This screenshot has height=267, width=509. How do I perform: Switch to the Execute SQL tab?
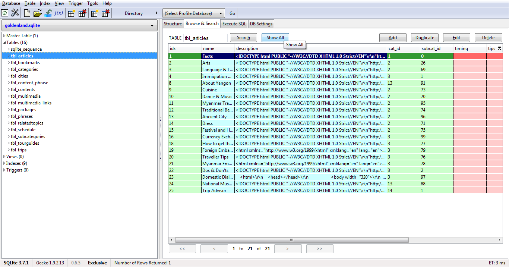[x=234, y=23]
